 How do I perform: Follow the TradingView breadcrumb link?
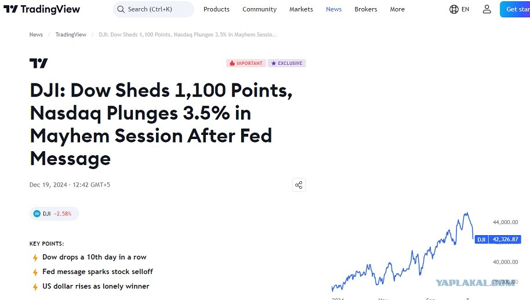point(71,34)
